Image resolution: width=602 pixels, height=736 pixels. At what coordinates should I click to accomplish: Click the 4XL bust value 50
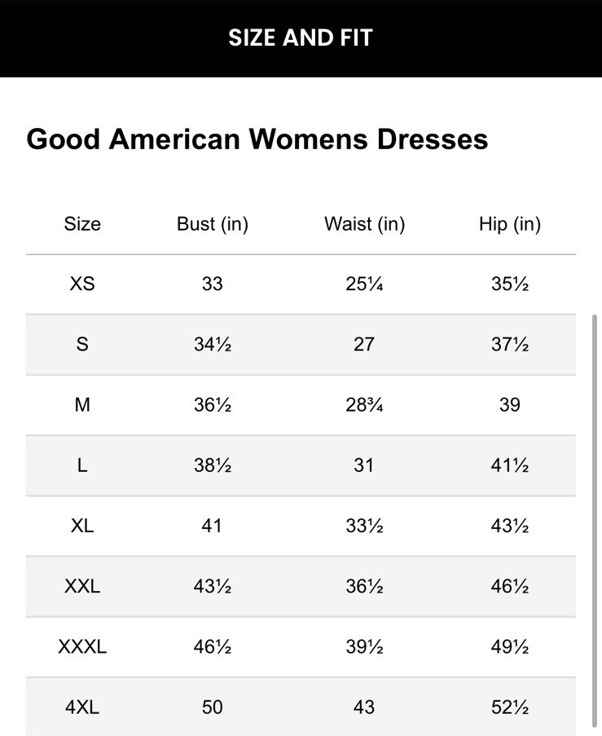coord(213,707)
